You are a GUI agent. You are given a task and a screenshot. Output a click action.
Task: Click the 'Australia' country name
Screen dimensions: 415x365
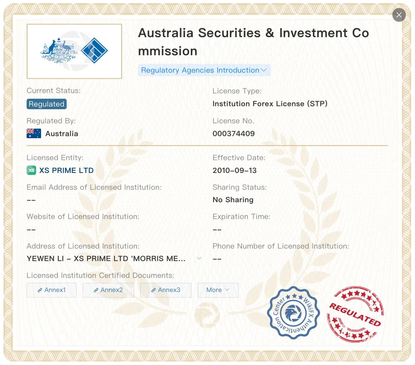pyautogui.click(x=62, y=134)
